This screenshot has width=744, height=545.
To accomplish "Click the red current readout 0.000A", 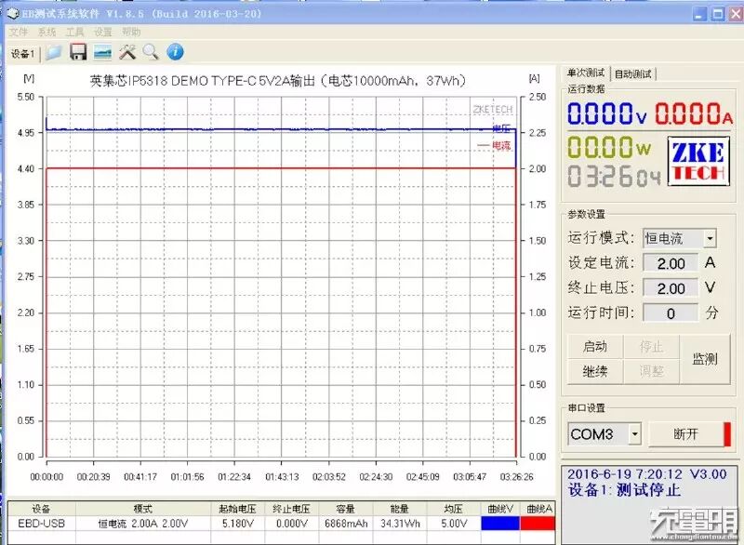I will click(x=694, y=113).
